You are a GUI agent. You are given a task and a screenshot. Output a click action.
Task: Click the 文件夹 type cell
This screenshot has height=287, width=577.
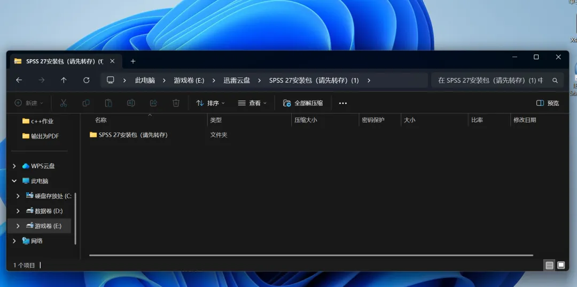(219, 135)
